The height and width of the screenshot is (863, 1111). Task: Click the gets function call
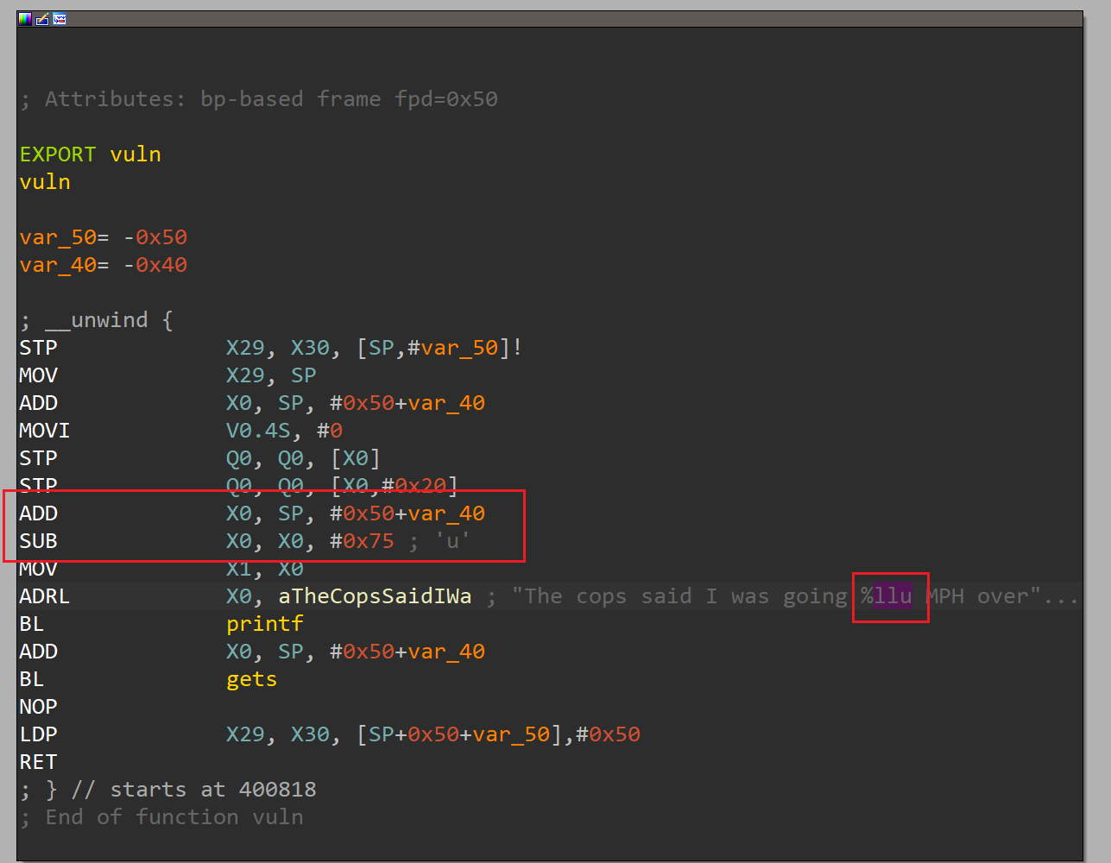(251, 679)
